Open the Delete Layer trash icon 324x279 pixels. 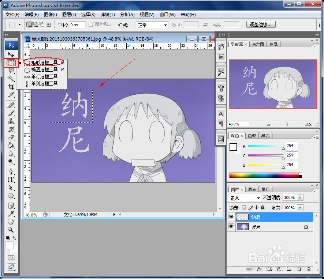pyautogui.click(x=309, y=269)
